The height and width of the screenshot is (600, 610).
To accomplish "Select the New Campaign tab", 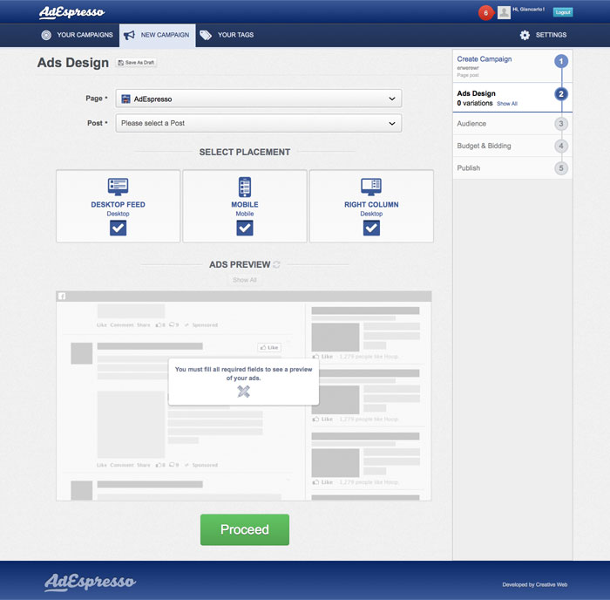I will 157,35.
